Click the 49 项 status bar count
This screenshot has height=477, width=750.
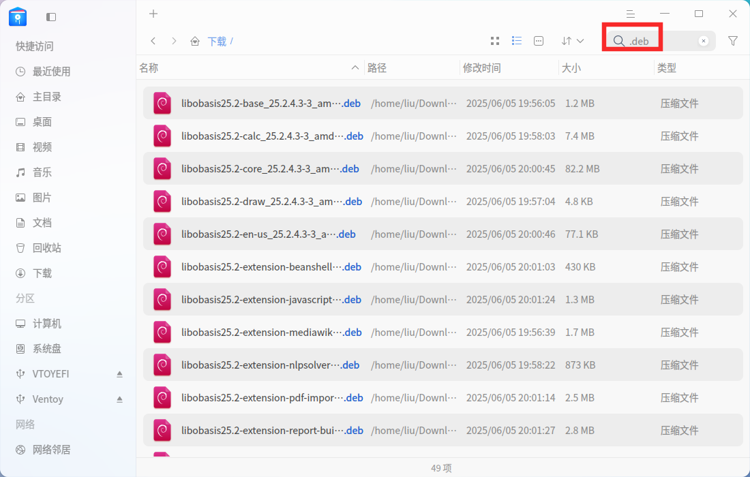(441, 468)
